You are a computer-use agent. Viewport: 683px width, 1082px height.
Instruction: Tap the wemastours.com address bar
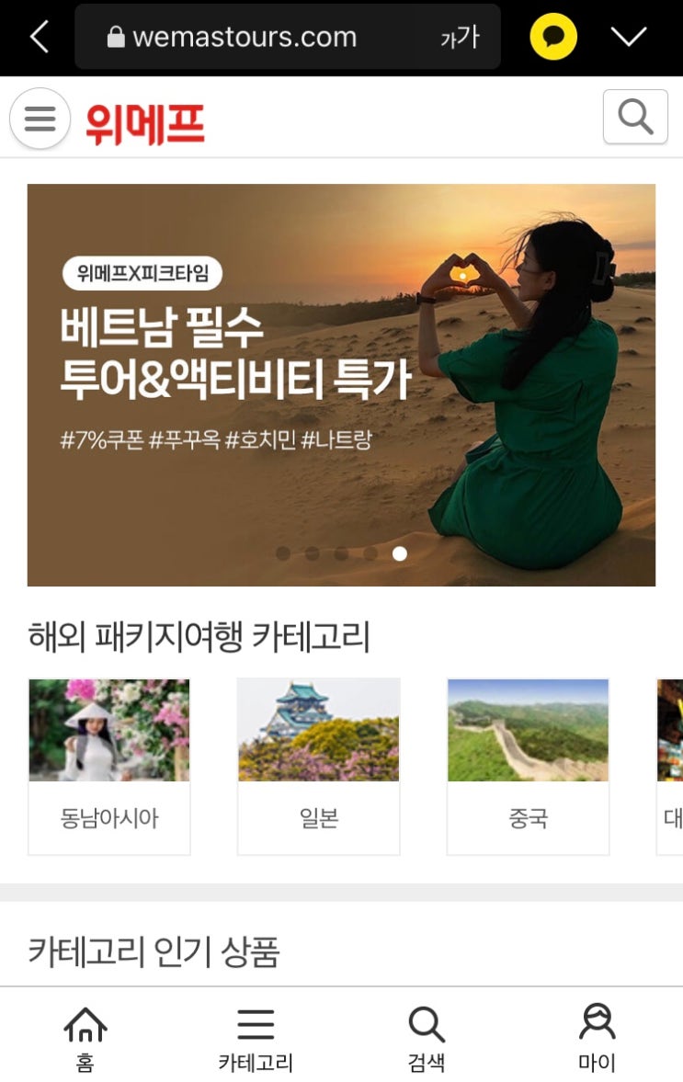coord(288,37)
